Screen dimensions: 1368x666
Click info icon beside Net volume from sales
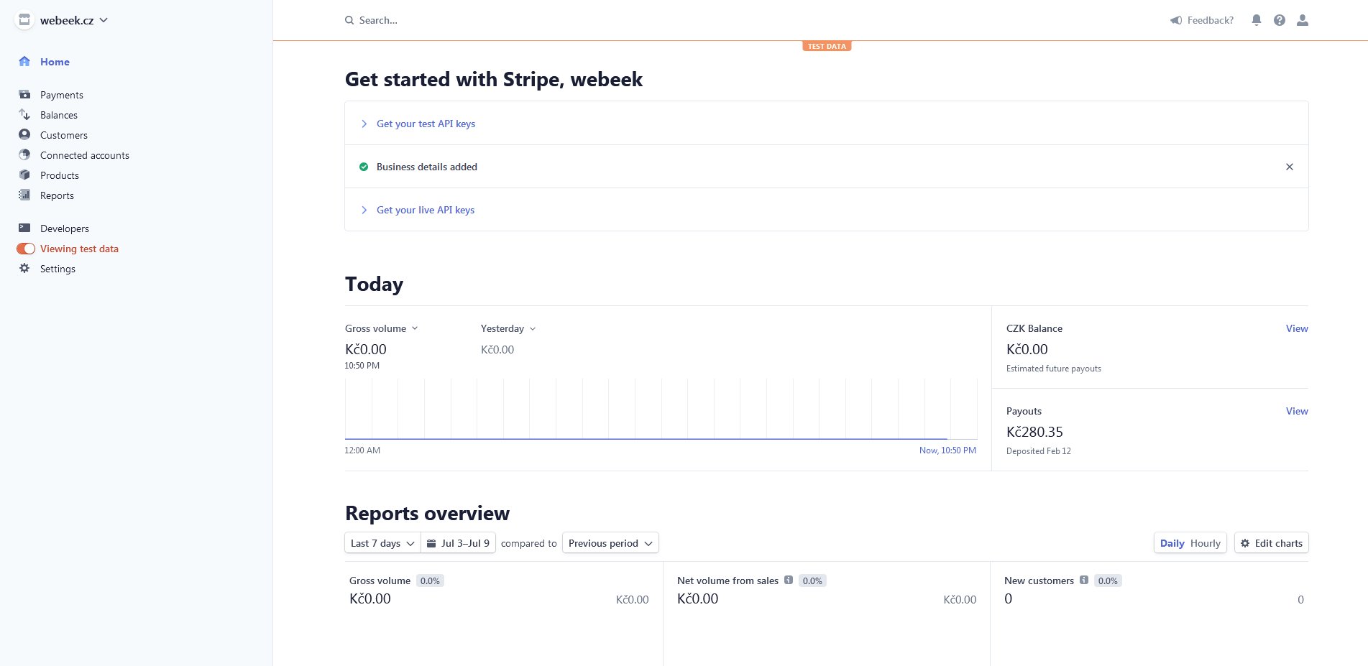point(789,580)
